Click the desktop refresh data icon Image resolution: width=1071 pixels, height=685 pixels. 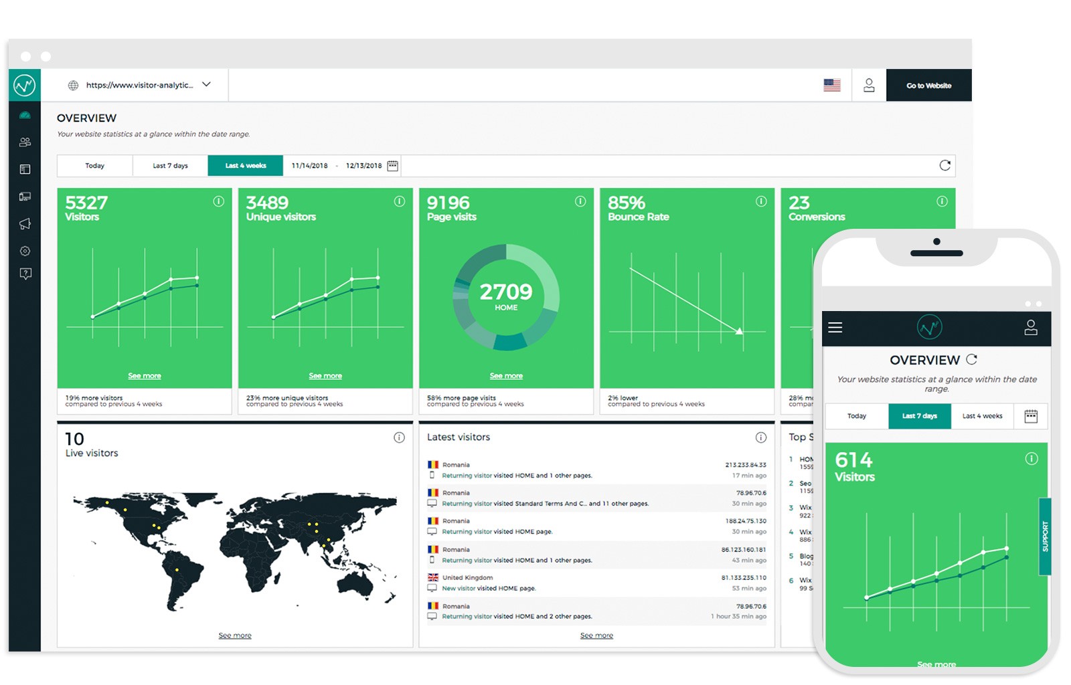944,165
